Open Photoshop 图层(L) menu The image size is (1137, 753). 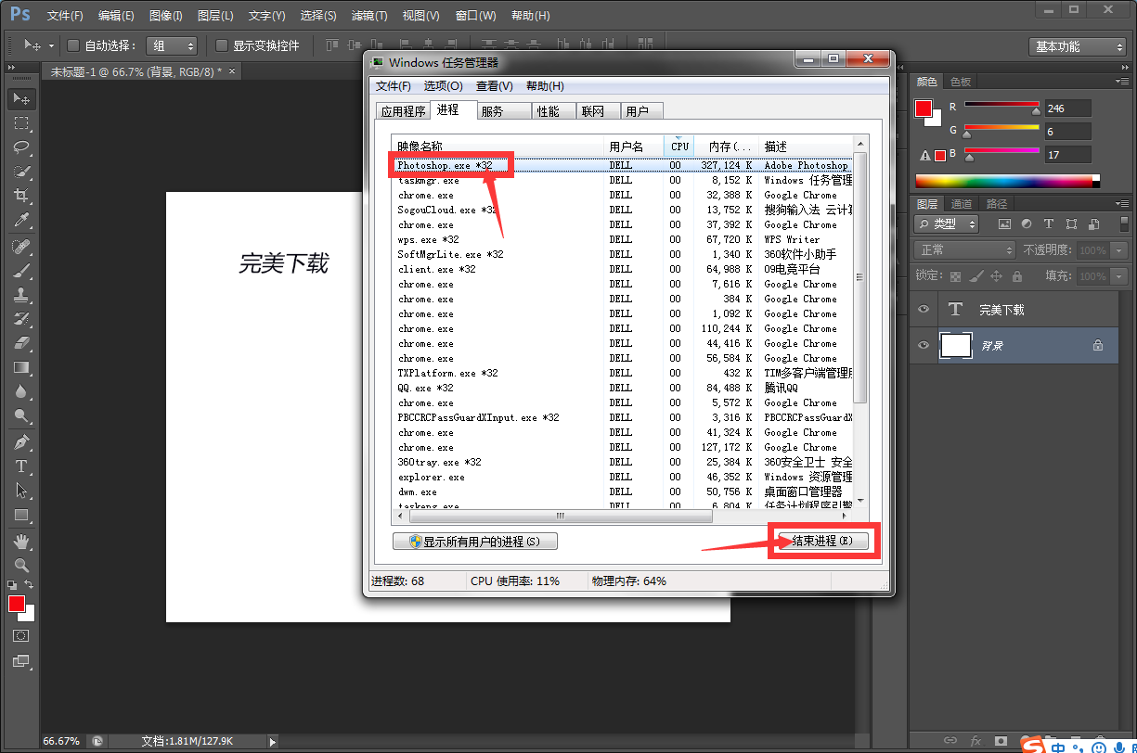215,16
